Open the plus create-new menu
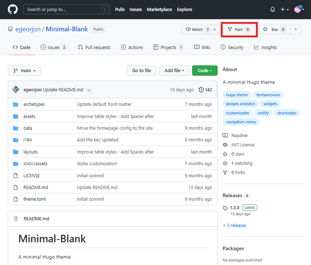Viewport: 311px width, 265px height. (x=285, y=9)
